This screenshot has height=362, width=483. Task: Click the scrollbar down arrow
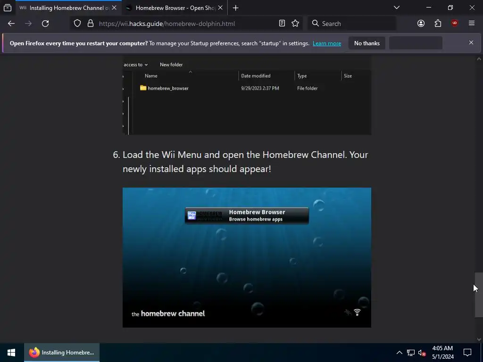click(x=479, y=339)
